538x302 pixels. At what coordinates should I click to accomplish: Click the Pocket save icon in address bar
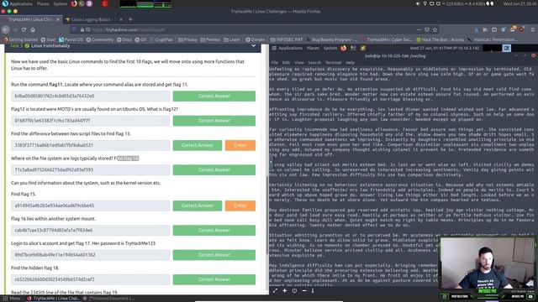(x=427, y=30)
